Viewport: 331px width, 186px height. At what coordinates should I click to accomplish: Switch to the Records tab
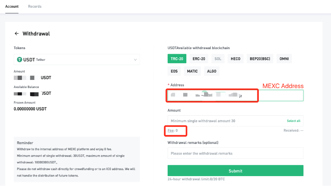click(x=35, y=6)
